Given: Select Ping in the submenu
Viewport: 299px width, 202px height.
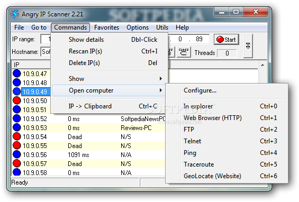Looking at the screenshot, I should [x=226, y=153].
